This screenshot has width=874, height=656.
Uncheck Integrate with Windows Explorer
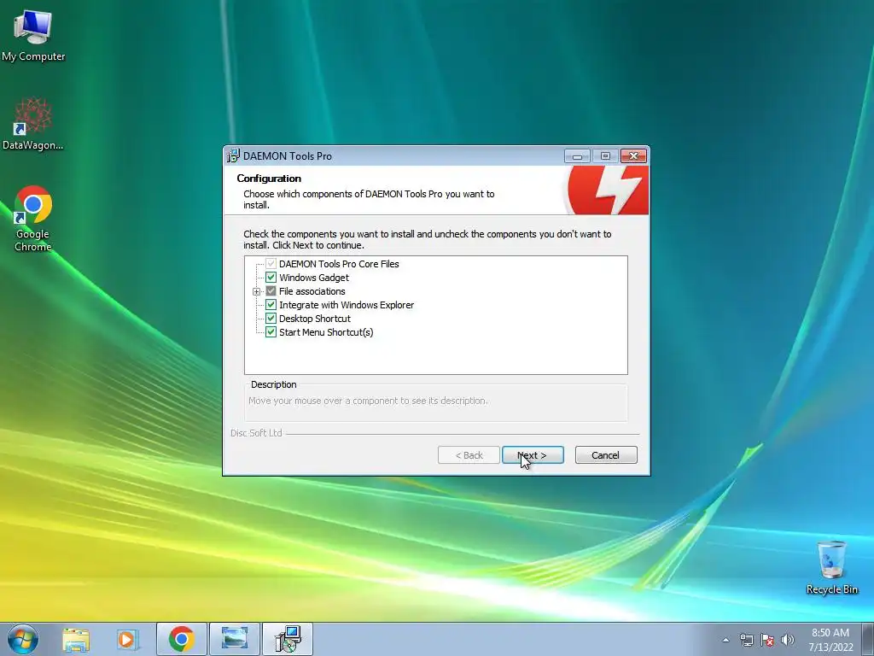click(x=271, y=305)
